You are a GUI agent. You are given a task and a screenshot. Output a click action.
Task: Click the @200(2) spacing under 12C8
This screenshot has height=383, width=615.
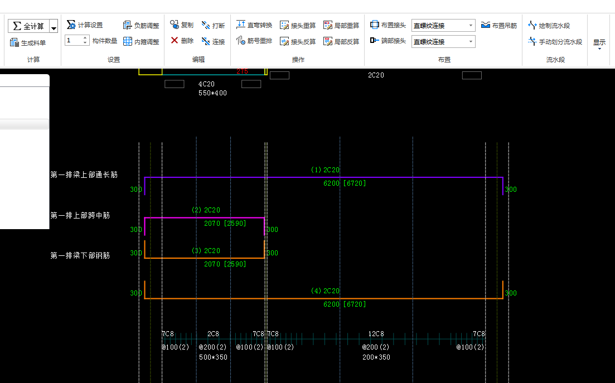pyautogui.click(x=376, y=347)
